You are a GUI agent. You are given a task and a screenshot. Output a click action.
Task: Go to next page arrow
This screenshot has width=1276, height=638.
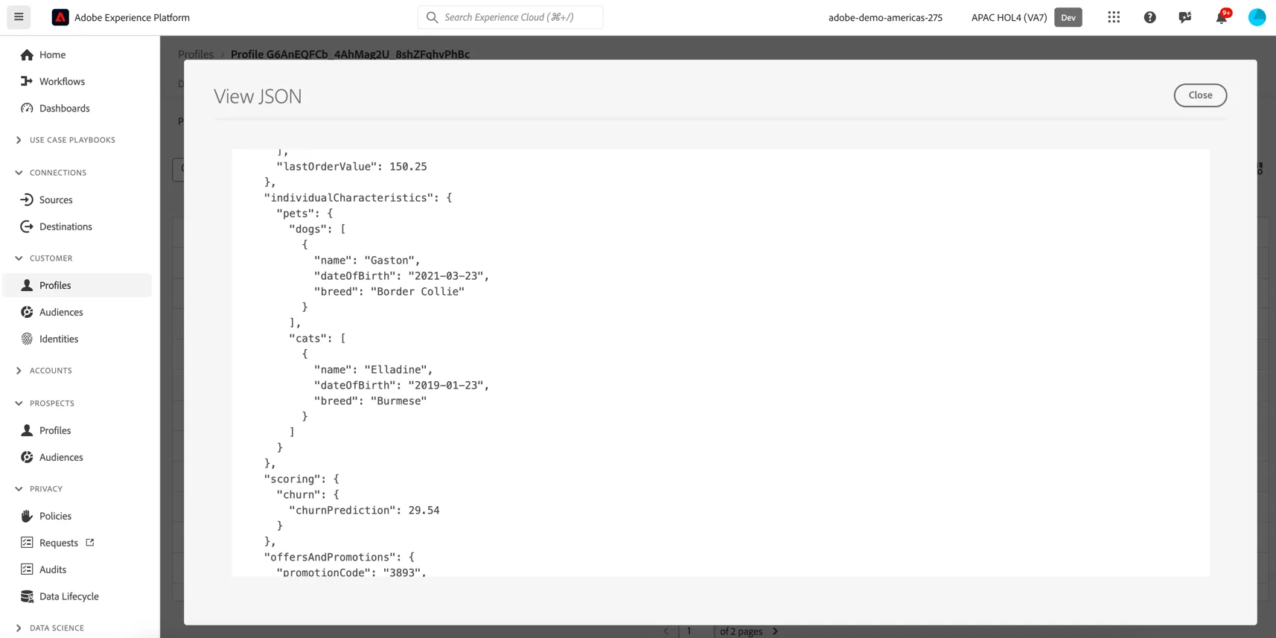click(775, 631)
